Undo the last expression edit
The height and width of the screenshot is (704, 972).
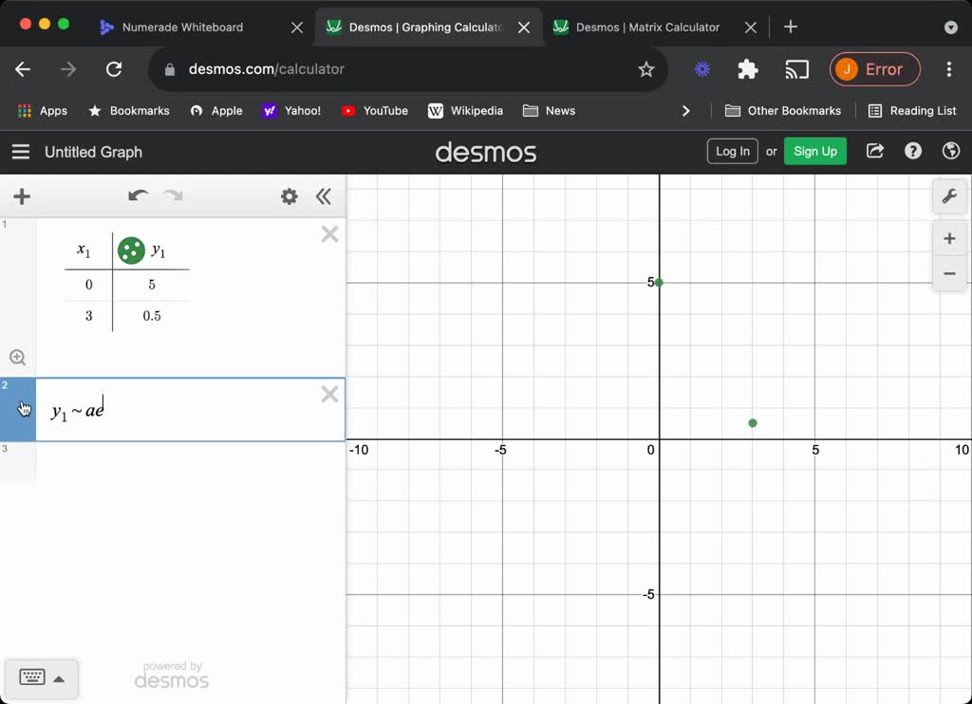coord(139,196)
